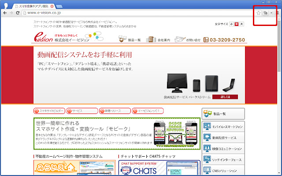
Task: Open CMSソリューション in the sidebar
Action: pyautogui.click(x=223, y=170)
